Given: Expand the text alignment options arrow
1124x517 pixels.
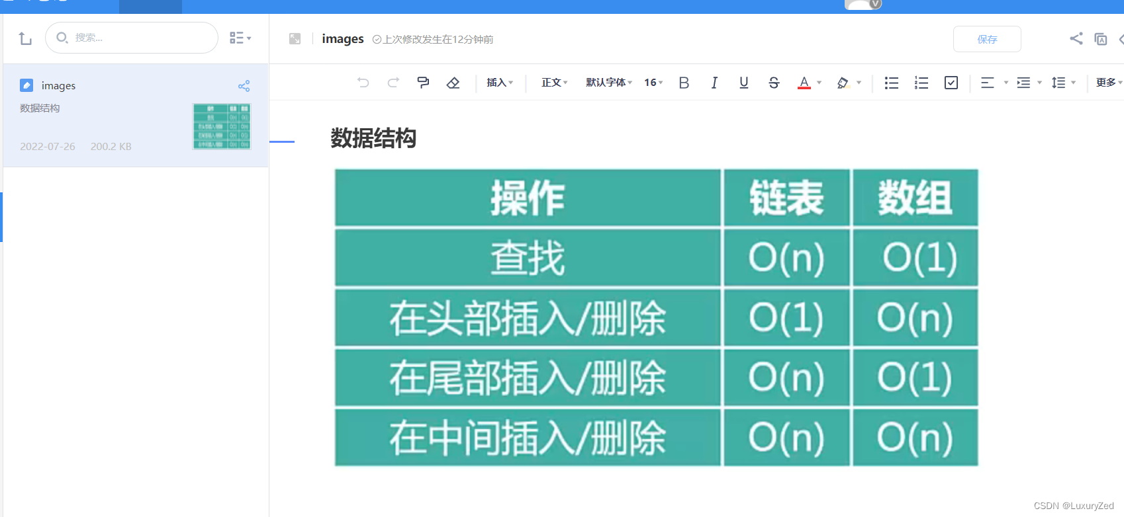Looking at the screenshot, I should (1006, 83).
